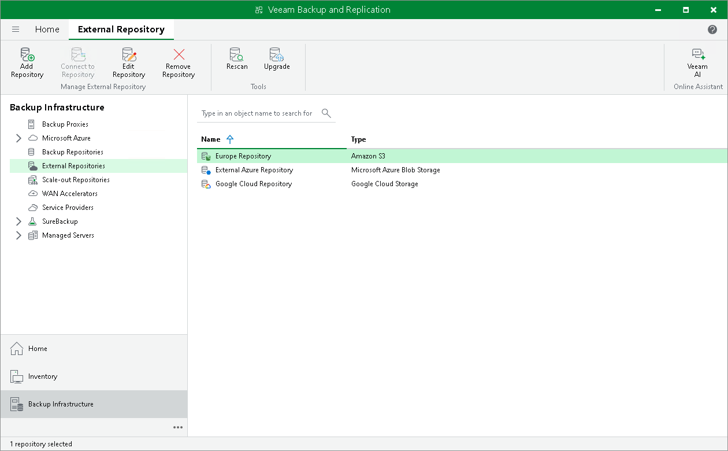
Task: Open the Backup Infrastructure view
Action: 94,404
